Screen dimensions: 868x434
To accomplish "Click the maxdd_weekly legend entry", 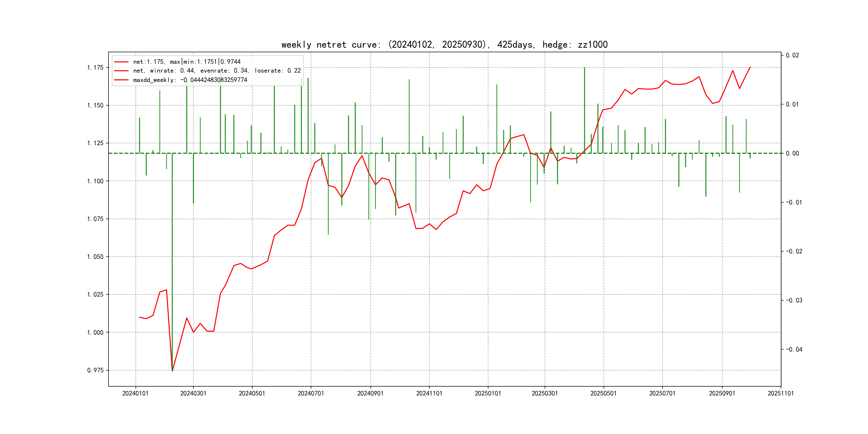I will click(190, 80).
